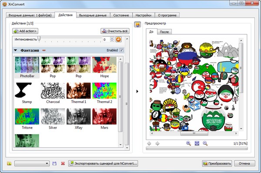Screen dimensions: 261x173
Task: Click the effects list scroll down arrow
Action: point(120,145)
